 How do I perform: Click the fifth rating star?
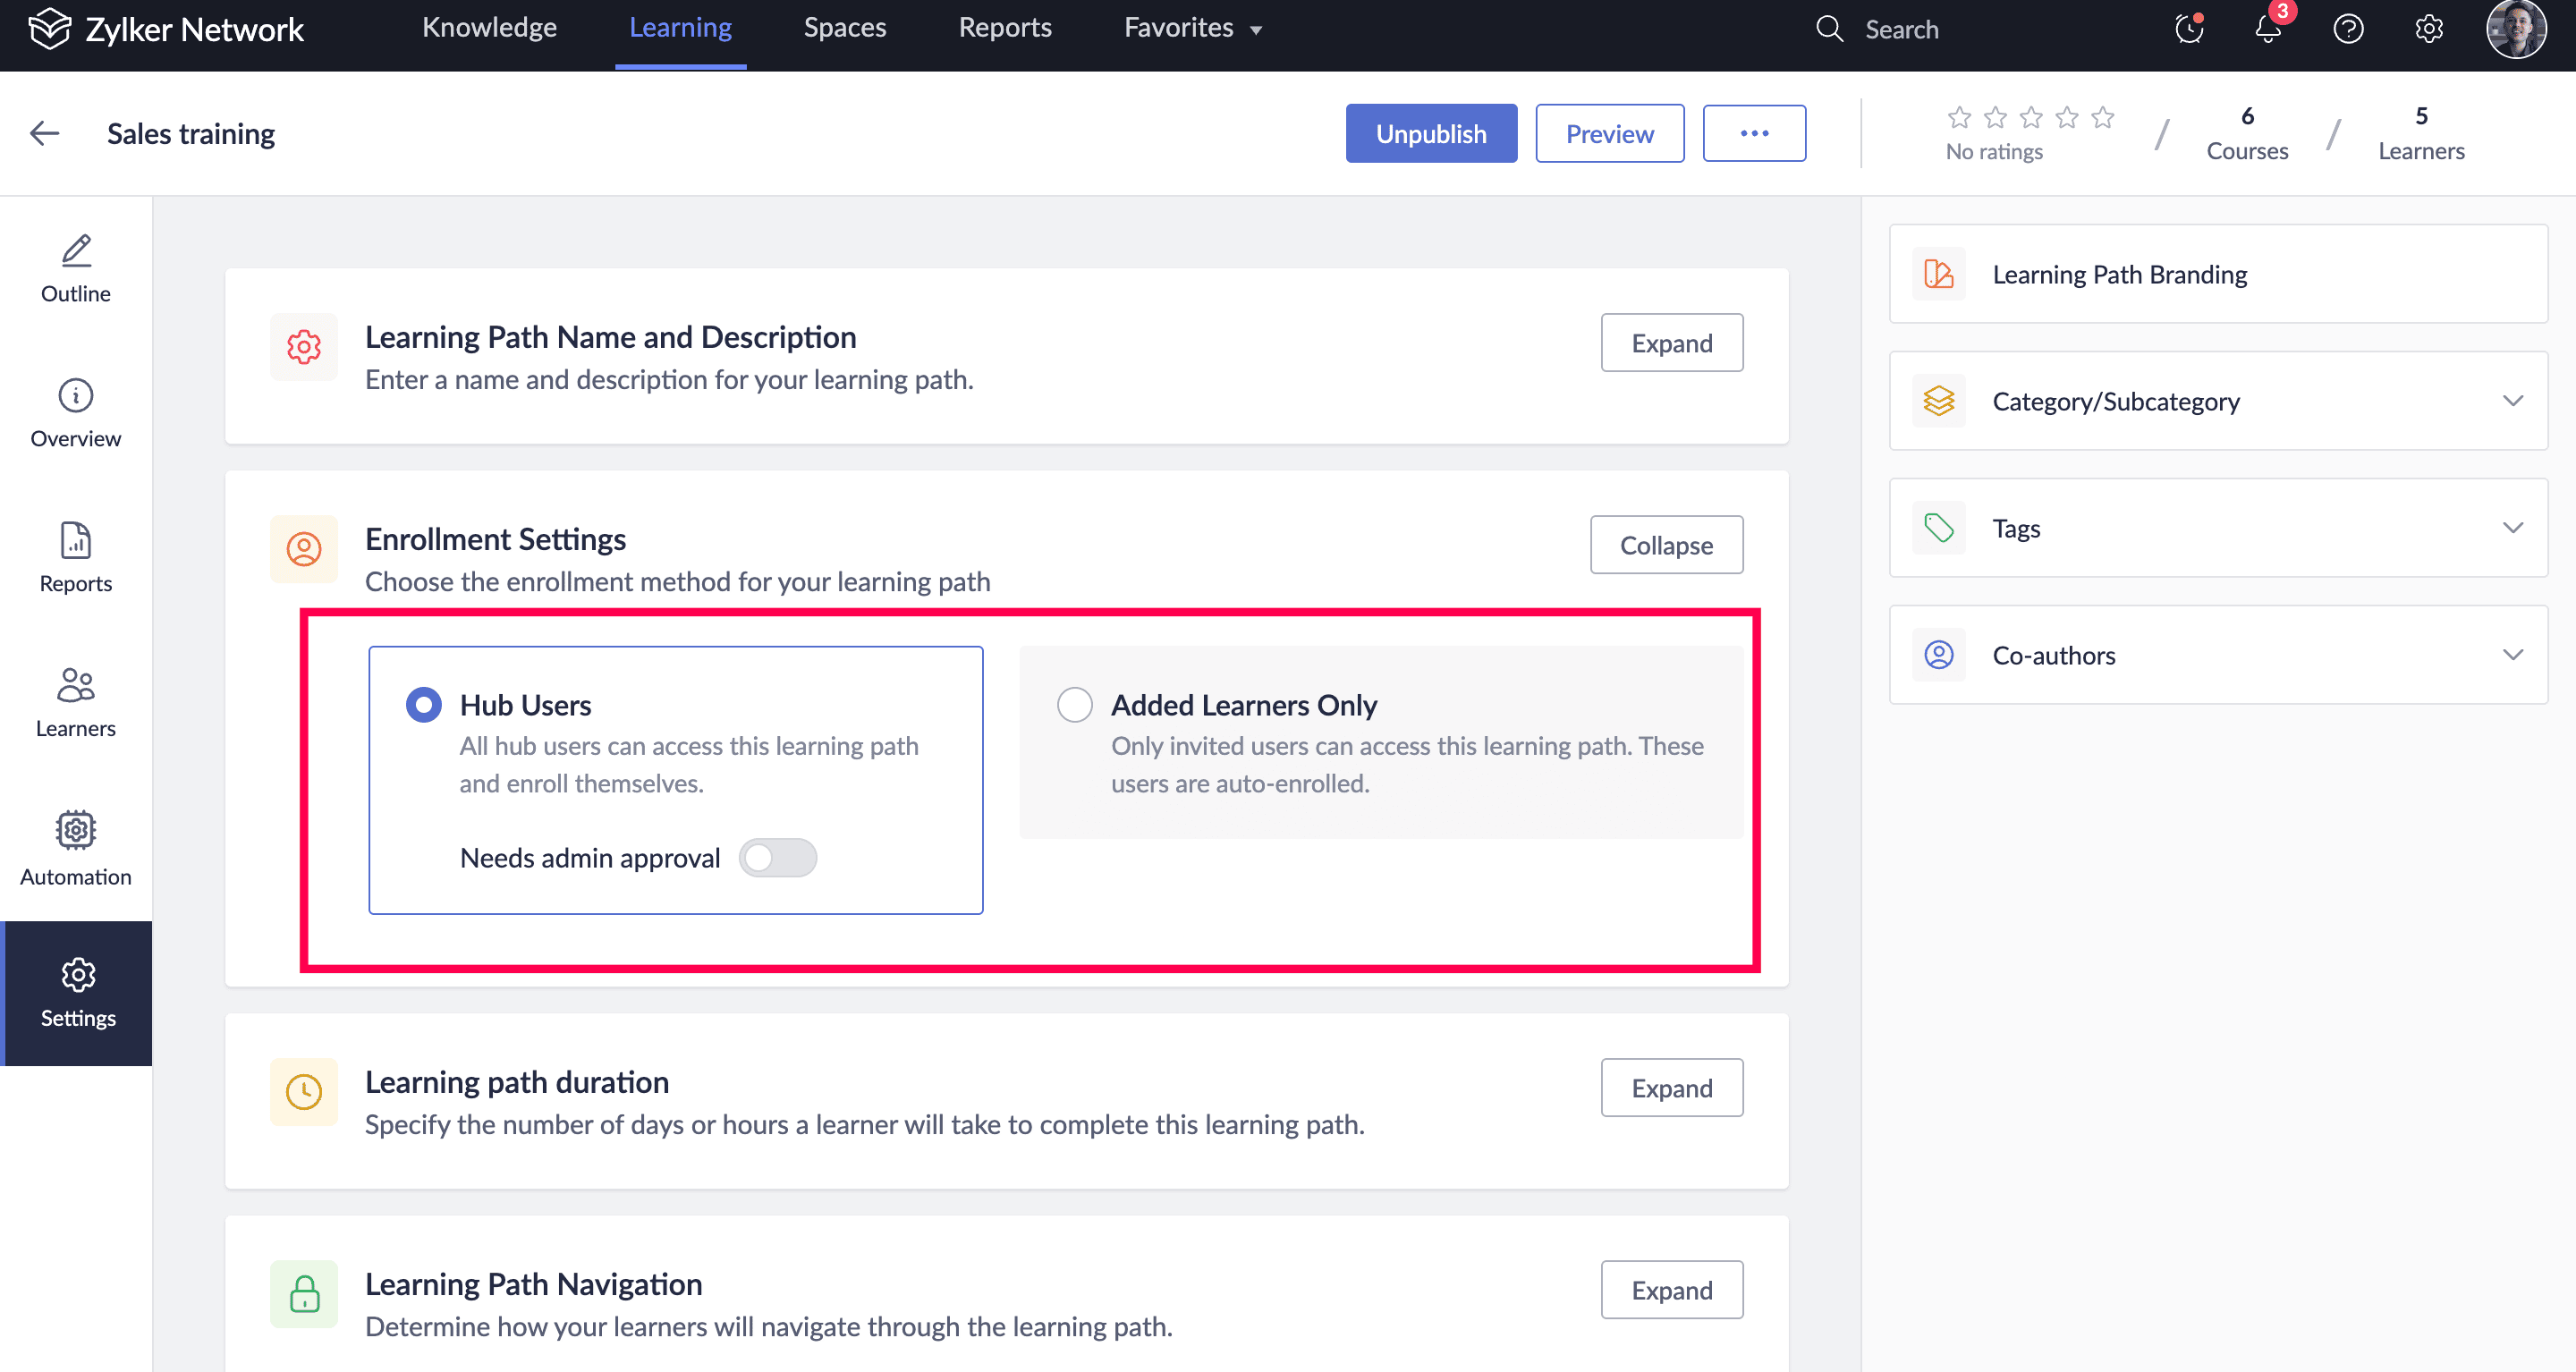click(x=2102, y=118)
